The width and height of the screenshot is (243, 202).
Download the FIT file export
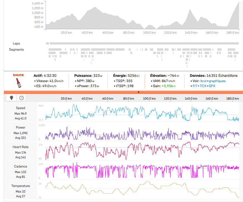point(195,86)
